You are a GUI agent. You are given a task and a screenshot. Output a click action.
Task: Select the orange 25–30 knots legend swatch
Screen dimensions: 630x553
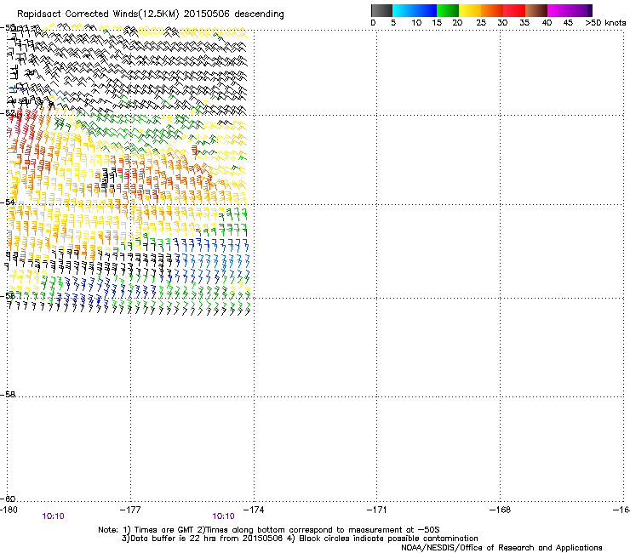point(492,10)
